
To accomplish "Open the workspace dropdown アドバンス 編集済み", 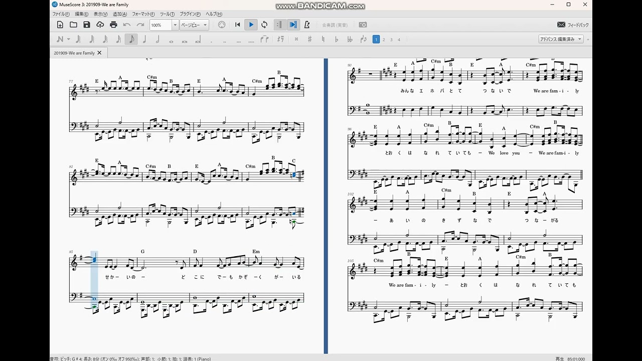I will pos(561,39).
